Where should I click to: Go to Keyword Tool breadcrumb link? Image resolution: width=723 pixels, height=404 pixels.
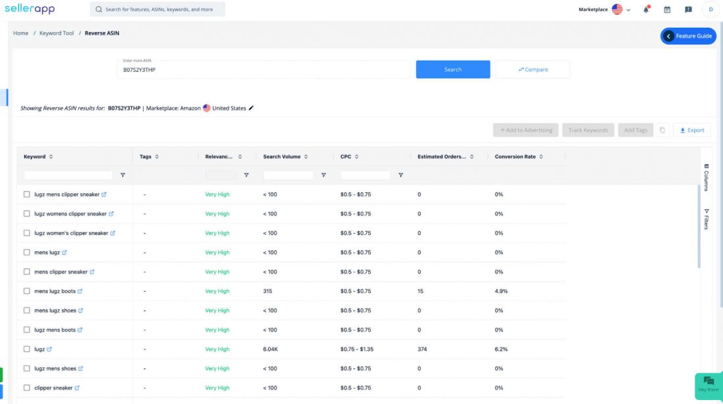tap(57, 34)
